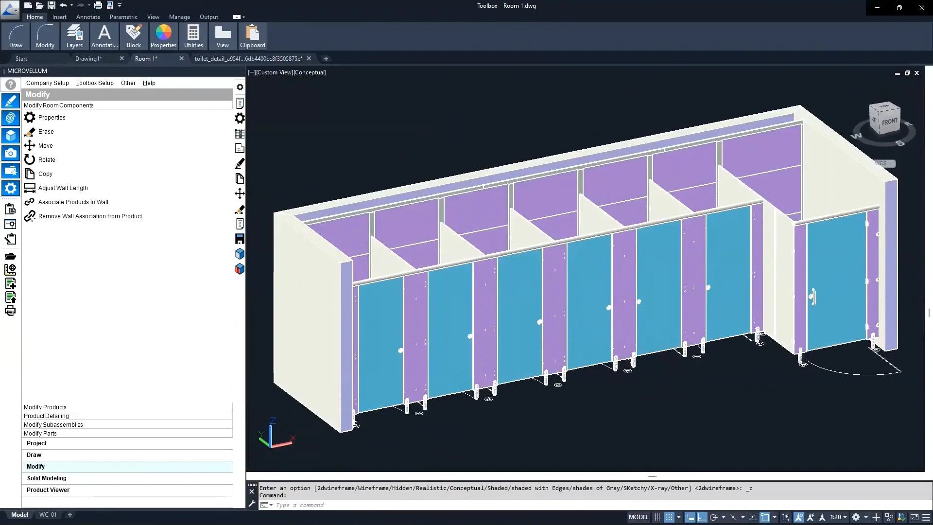
Task: Click the Copy icon on the vertical tool strip
Action: coord(240,179)
